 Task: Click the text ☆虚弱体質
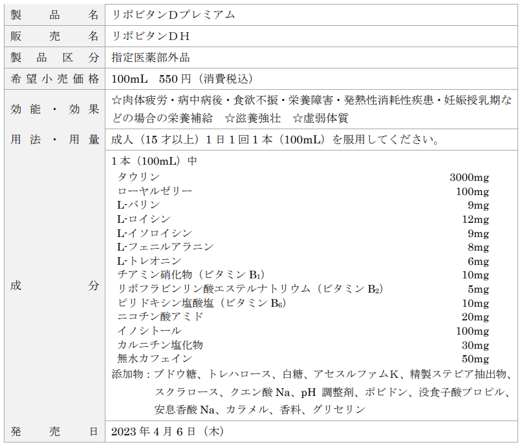click(321, 118)
